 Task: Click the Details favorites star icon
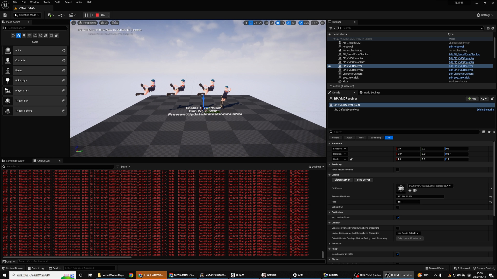pos(489,132)
